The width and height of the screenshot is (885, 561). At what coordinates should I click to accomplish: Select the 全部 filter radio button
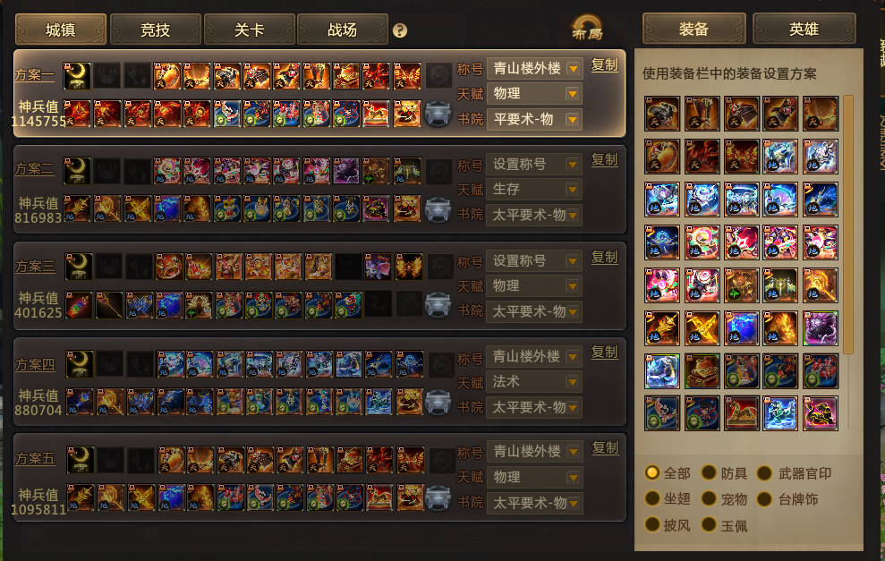point(652,472)
